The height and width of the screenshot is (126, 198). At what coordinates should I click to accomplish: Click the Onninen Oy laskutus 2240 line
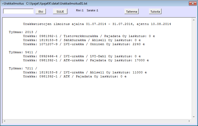coord(84,44)
